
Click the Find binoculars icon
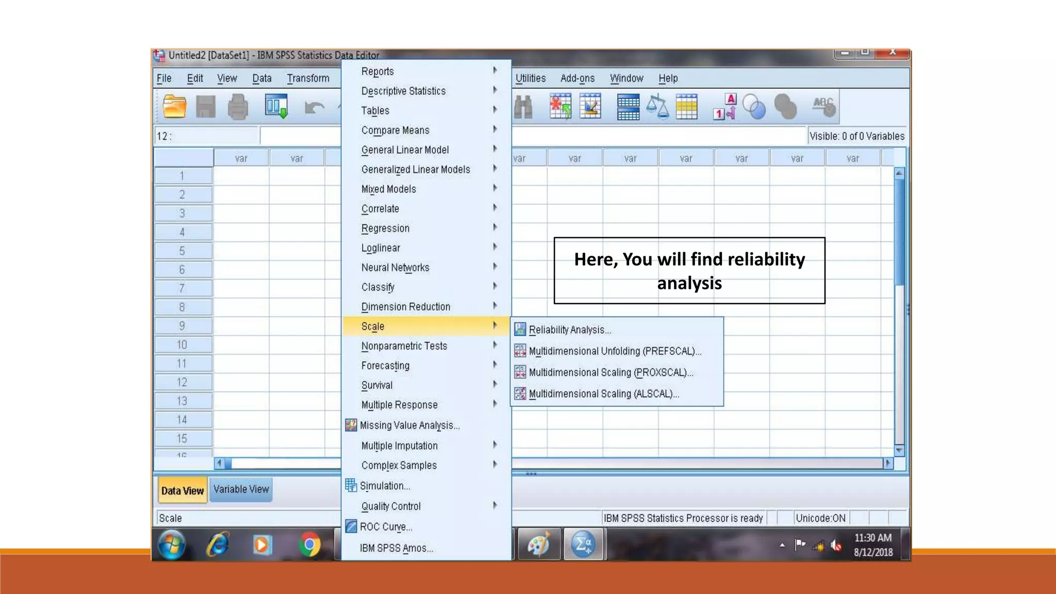pos(523,107)
